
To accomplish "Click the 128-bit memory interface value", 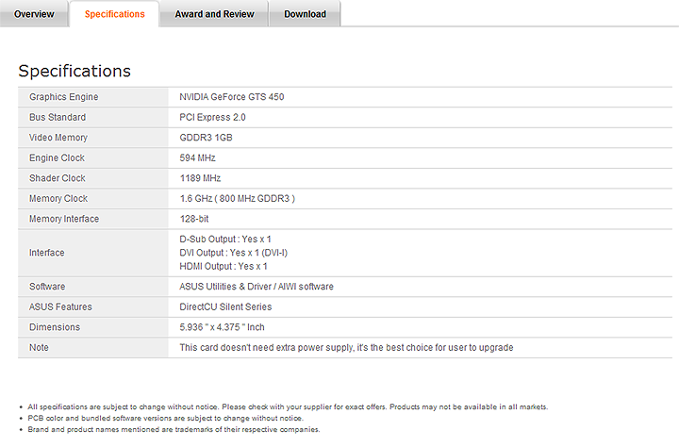I will click(x=194, y=219).
